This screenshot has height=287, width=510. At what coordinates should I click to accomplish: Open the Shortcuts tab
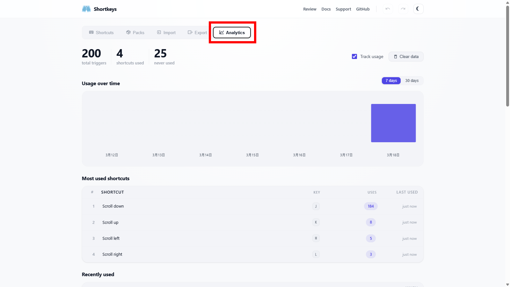point(101,33)
